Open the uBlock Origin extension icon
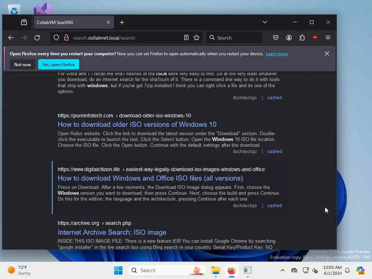Viewport: 372px width, 279px height. pyautogui.click(x=315, y=37)
